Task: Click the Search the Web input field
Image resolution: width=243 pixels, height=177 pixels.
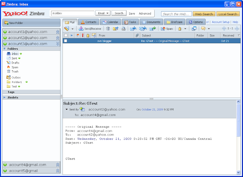Action: click(x=176, y=14)
